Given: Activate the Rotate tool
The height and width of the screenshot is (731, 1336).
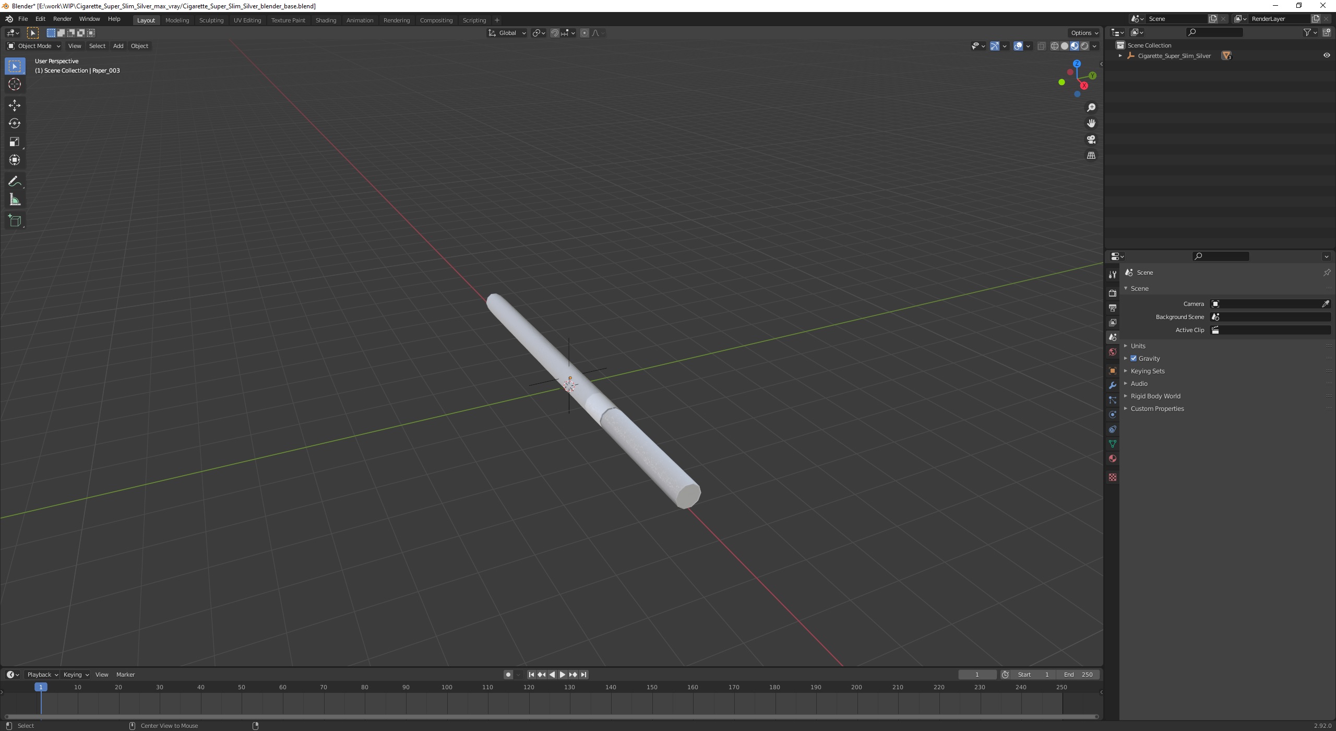Looking at the screenshot, I should 15,124.
